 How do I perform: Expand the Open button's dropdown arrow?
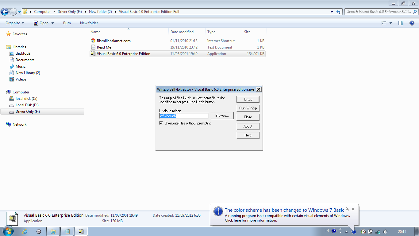(x=52, y=23)
